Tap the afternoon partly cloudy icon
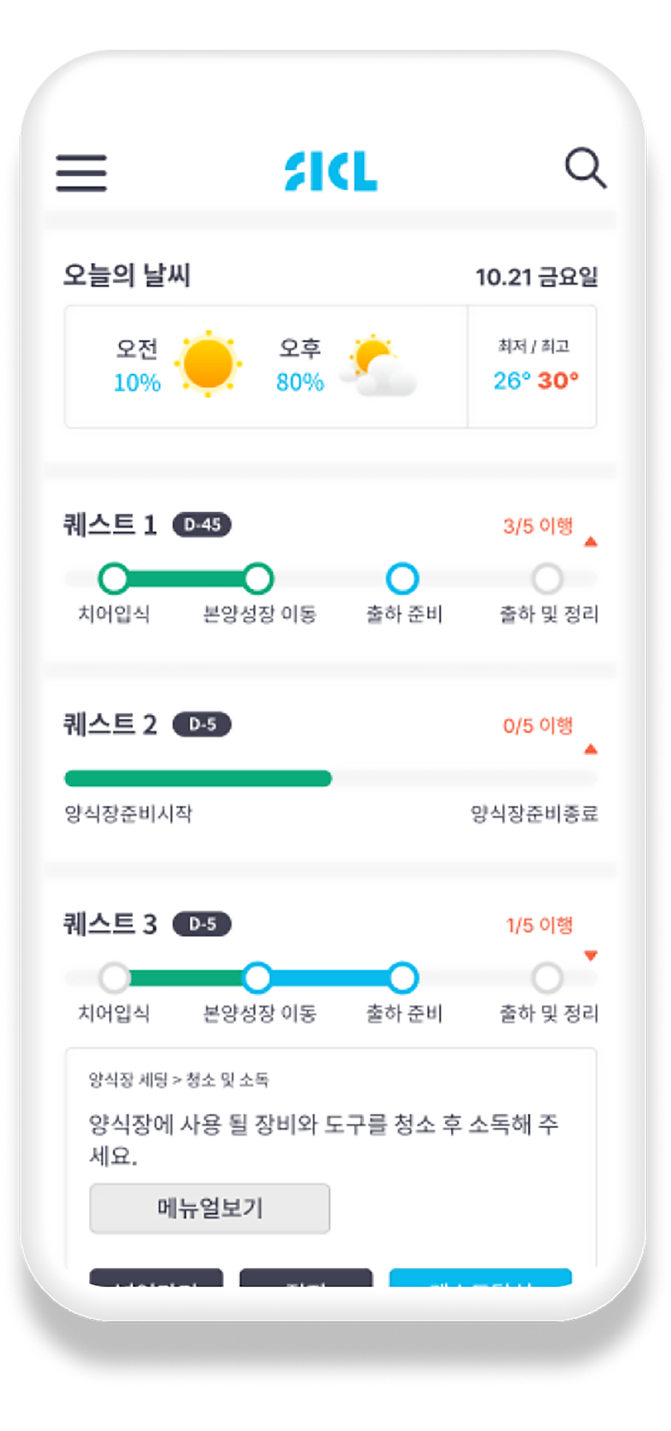671x1431 pixels. coord(380,365)
